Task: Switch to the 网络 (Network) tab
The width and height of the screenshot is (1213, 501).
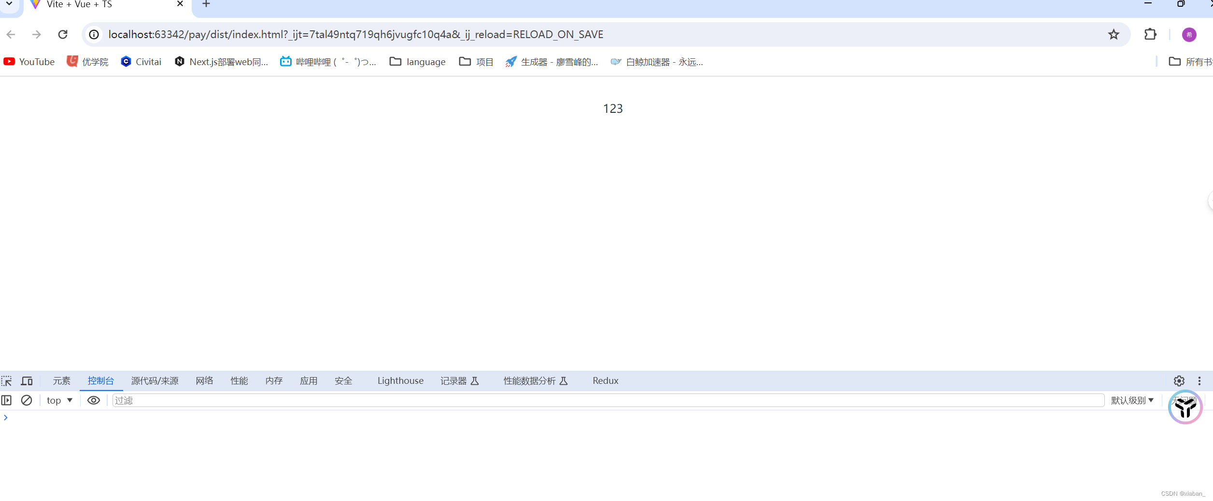Action: [204, 380]
